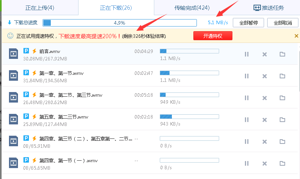300x179 pixels.
Task: Click size text 30.08MB/267.92MB
Action: point(45,58)
